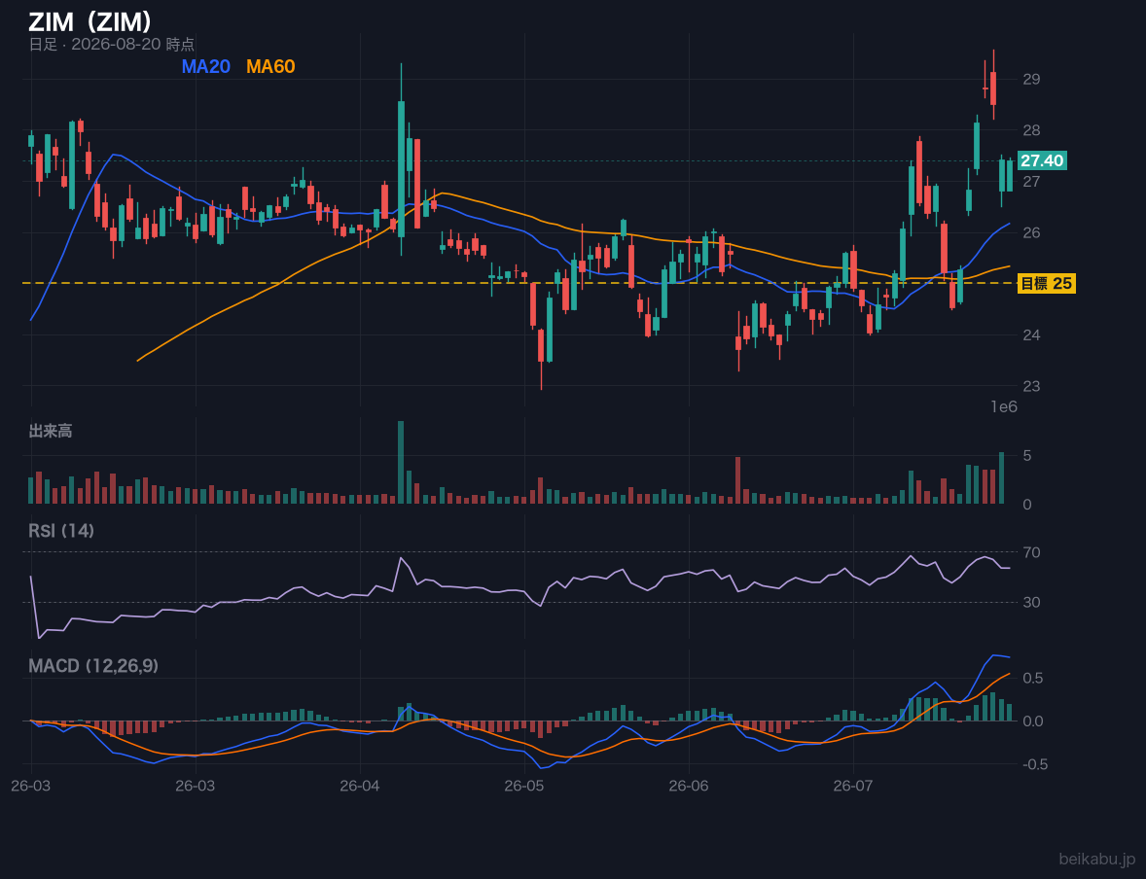Click the price axis value 24
1146x879 pixels.
(1031, 334)
